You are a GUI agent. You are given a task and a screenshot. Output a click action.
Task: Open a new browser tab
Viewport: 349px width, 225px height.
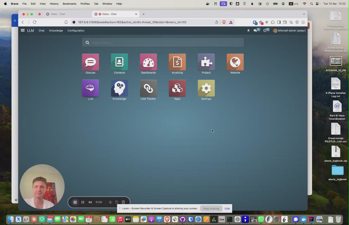[144, 14]
